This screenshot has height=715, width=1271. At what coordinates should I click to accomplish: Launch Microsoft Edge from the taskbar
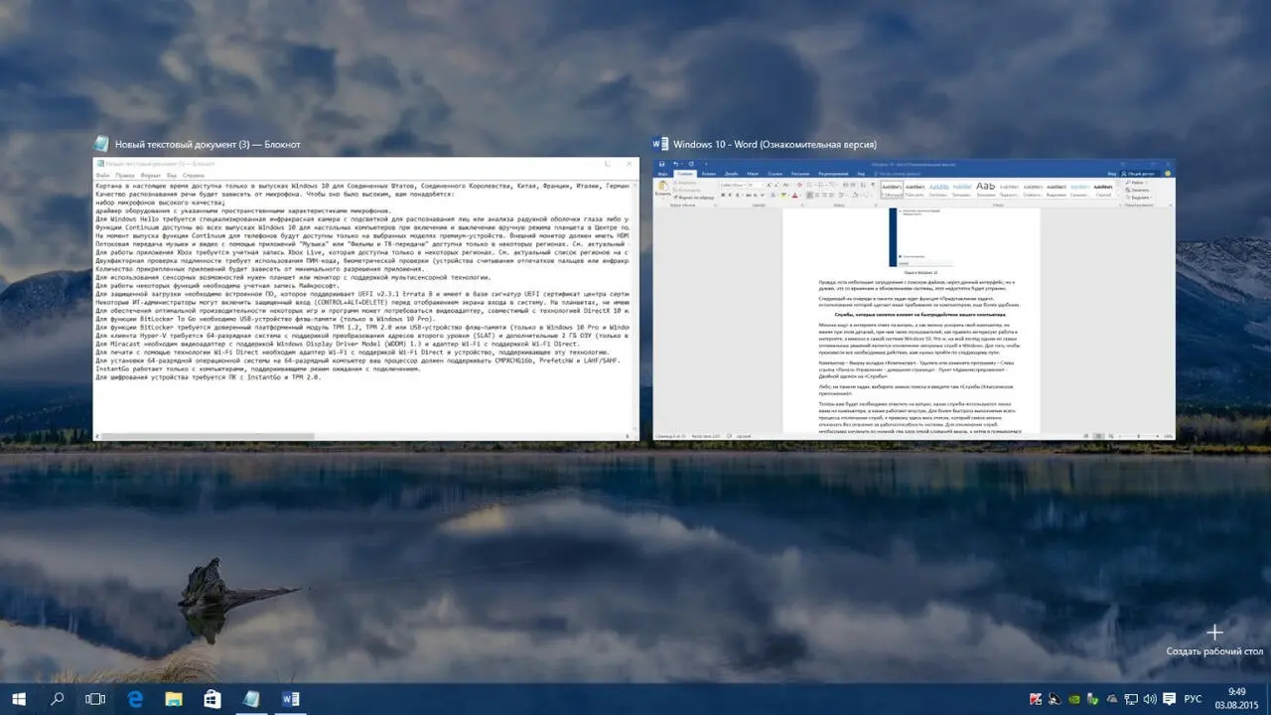click(x=134, y=699)
